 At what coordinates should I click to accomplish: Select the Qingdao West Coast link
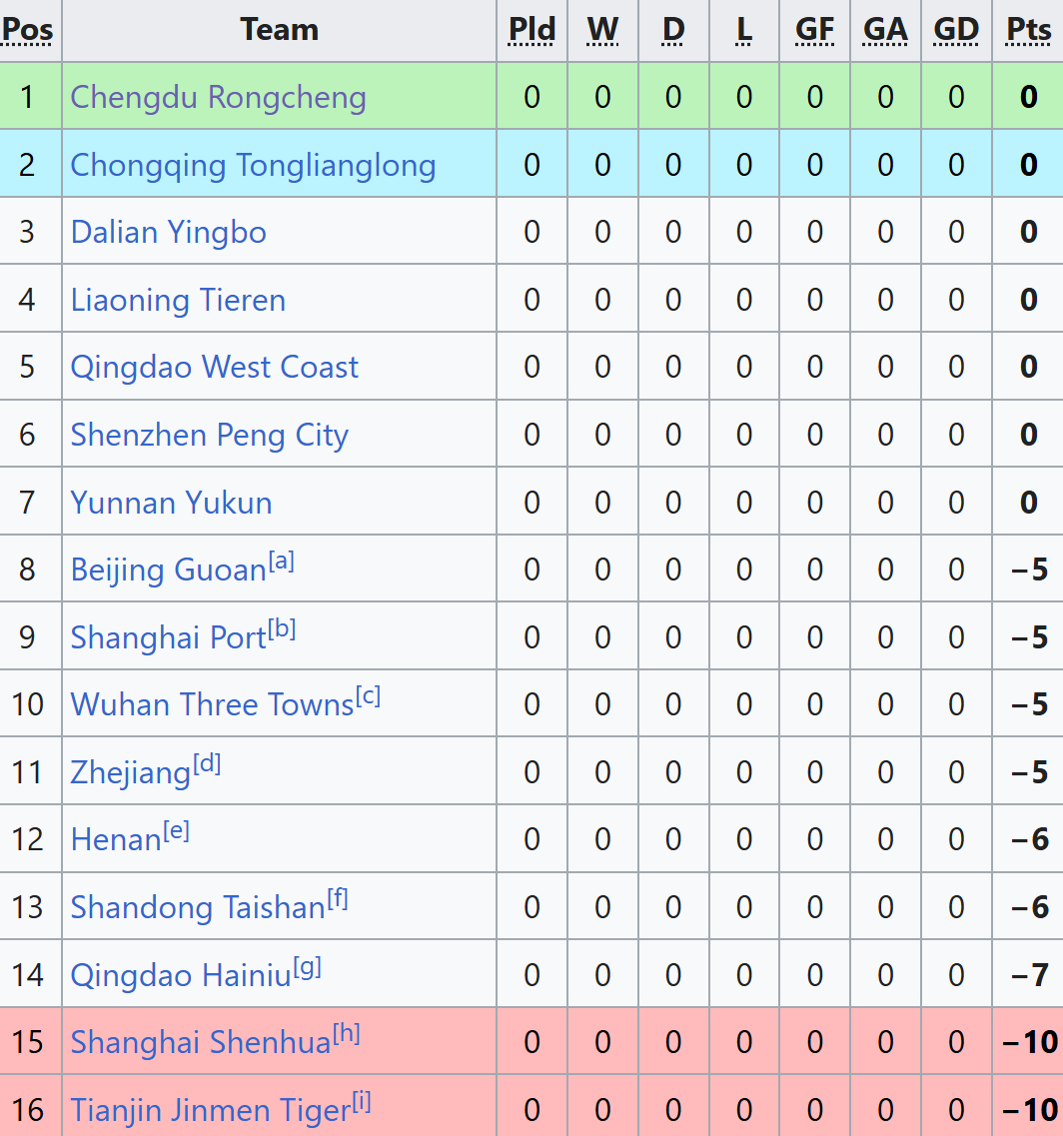point(214,368)
